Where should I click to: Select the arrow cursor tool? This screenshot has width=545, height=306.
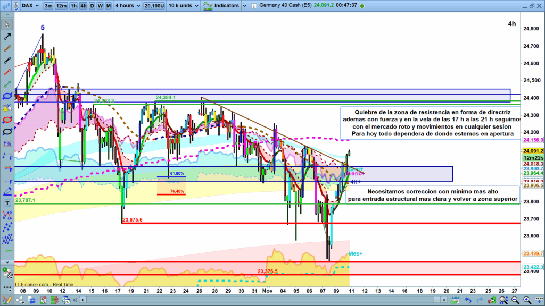click(7, 24)
